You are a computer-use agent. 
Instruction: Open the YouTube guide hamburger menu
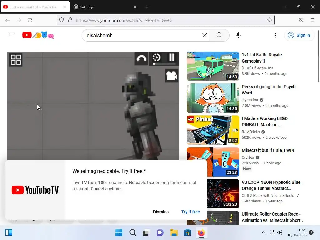pyautogui.click(x=11, y=35)
